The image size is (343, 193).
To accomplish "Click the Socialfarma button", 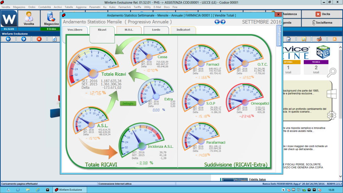I will [x=323, y=22].
